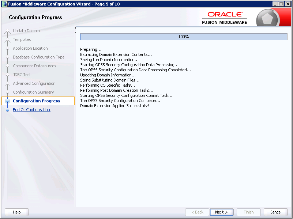Click the Update Domain step node icon
Image resolution: width=293 pixels, height=219 pixels.
(x=7, y=31)
